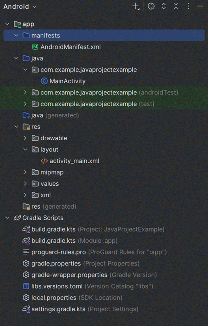Image resolution: width=208 pixels, height=326 pixels.
Task: Open the Android view dropdown
Action: (20, 6)
